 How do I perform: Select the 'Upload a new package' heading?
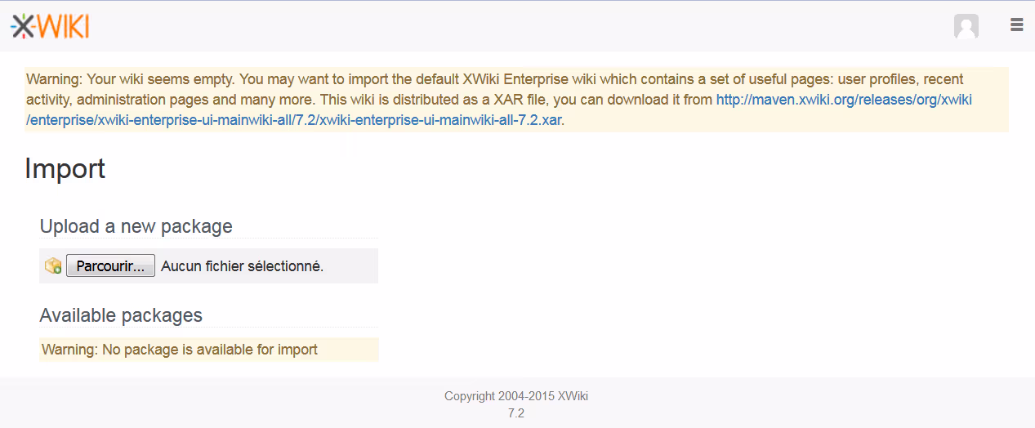[x=136, y=226]
